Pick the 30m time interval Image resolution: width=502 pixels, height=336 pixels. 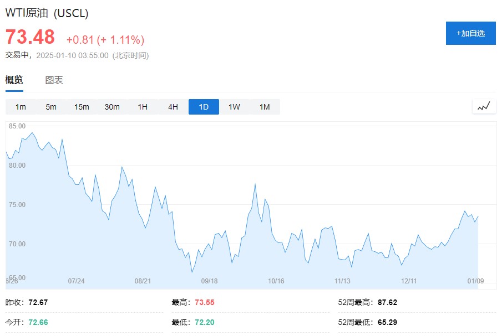(112, 107)
